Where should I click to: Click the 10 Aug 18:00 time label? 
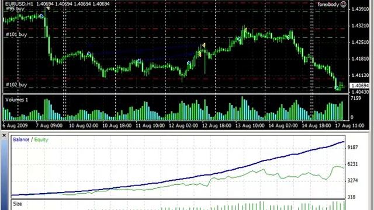pos(117,125)
